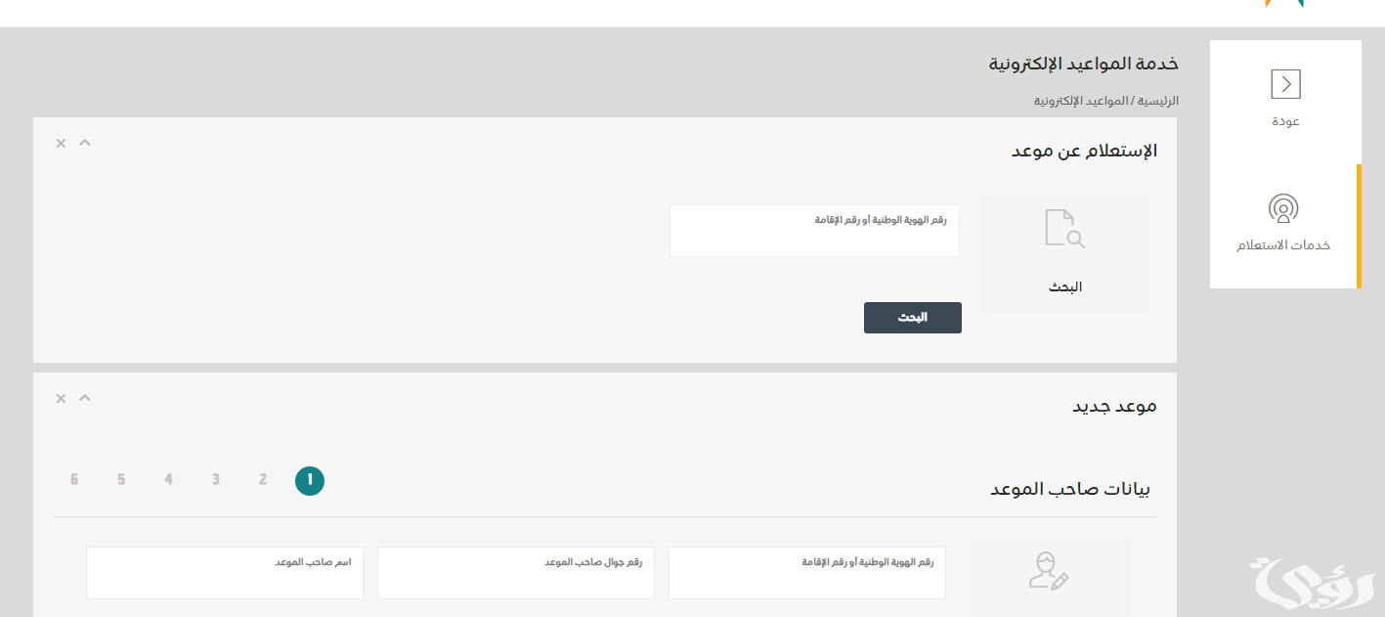Jump to step 4 of the wizard
Screen dimensions: 1385x617
click(168, 480)
